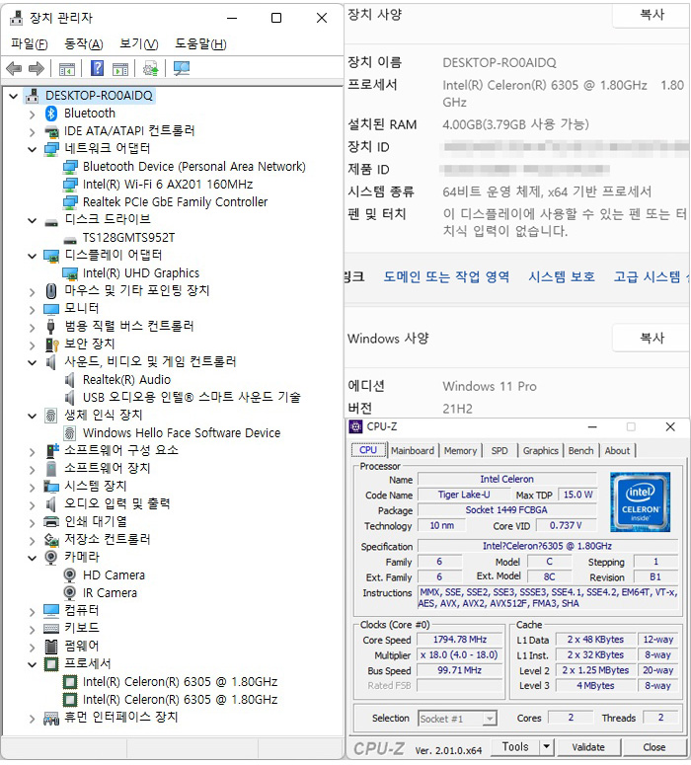The image size is (691, 765).
Task: Click the 인쇄 대기열 printer queue icon
Action: 51,521
